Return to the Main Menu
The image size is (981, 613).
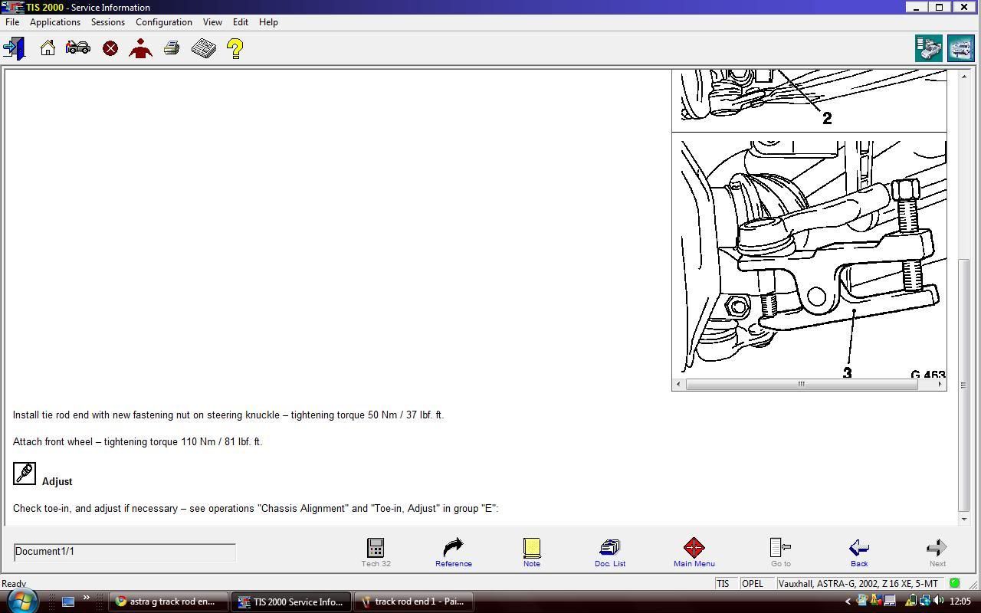click(x=694, y=552)
